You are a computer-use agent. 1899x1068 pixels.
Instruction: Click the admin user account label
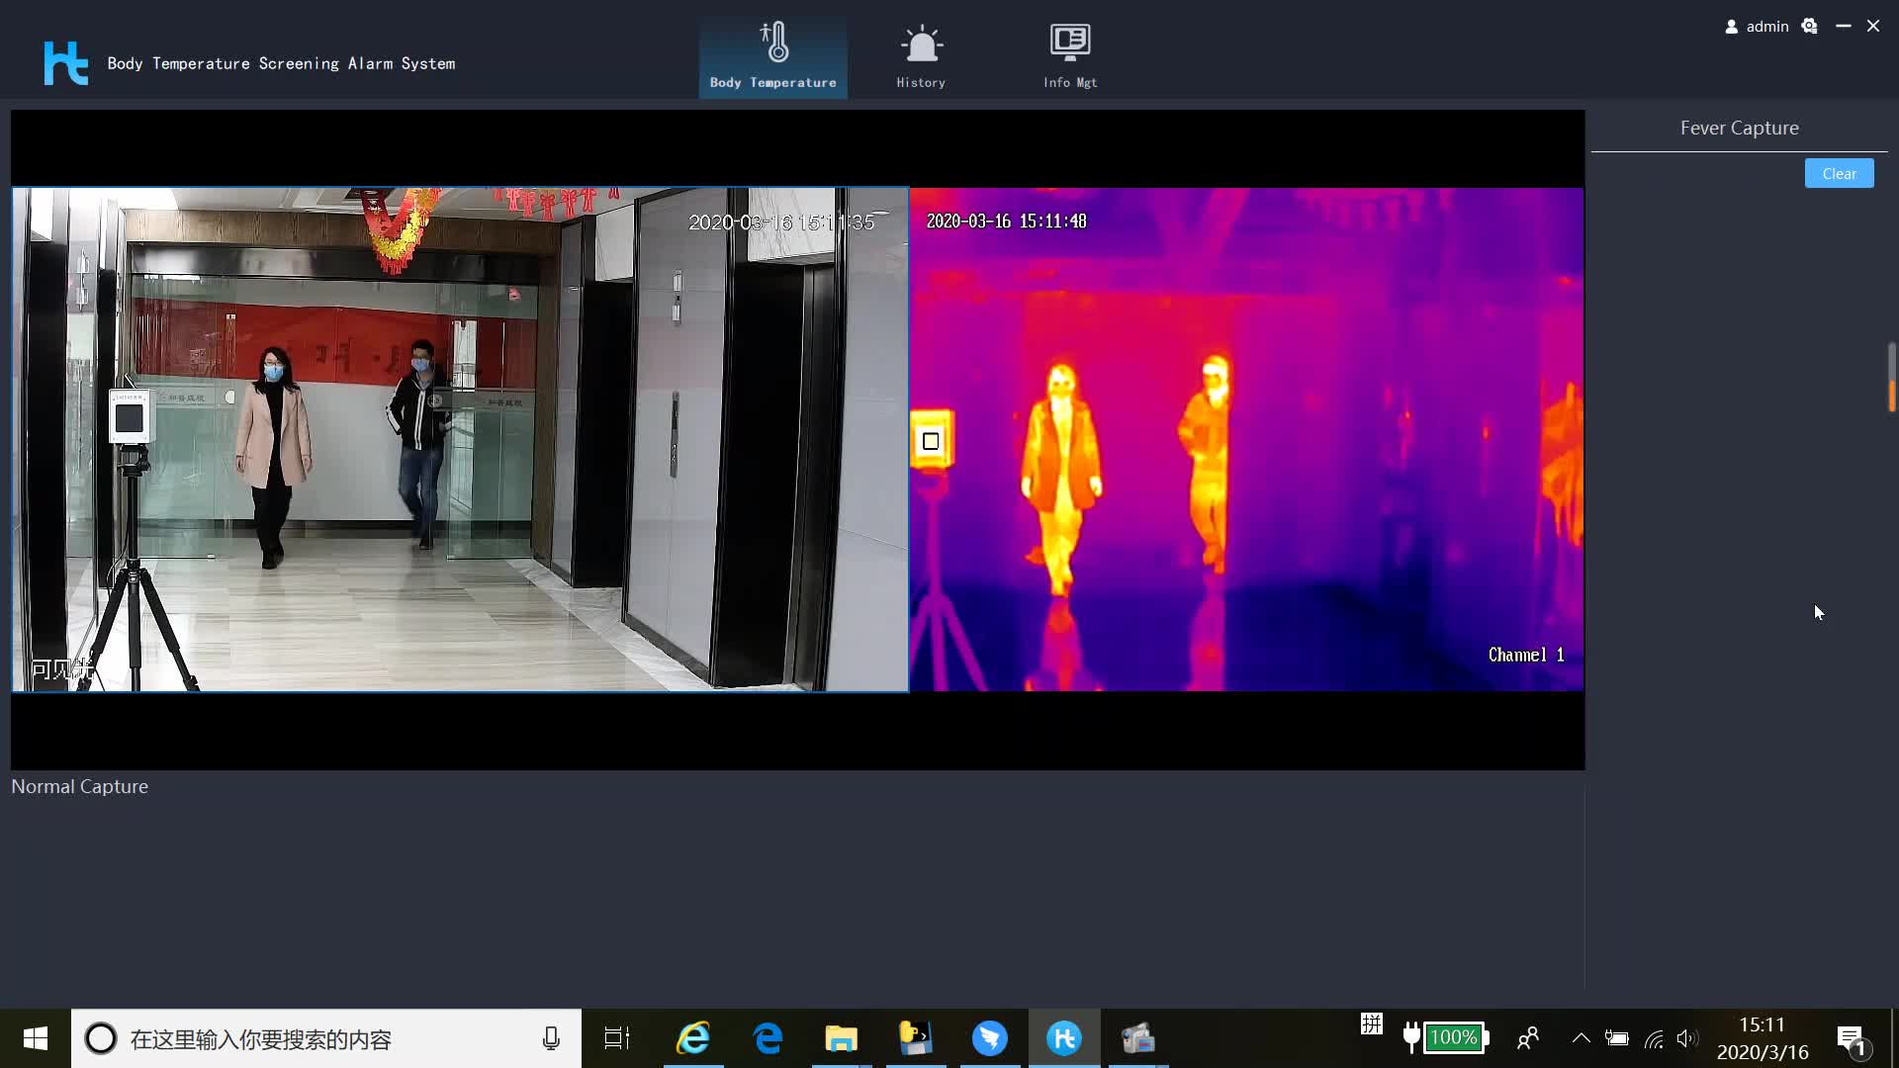click(x=1766, y=27)
